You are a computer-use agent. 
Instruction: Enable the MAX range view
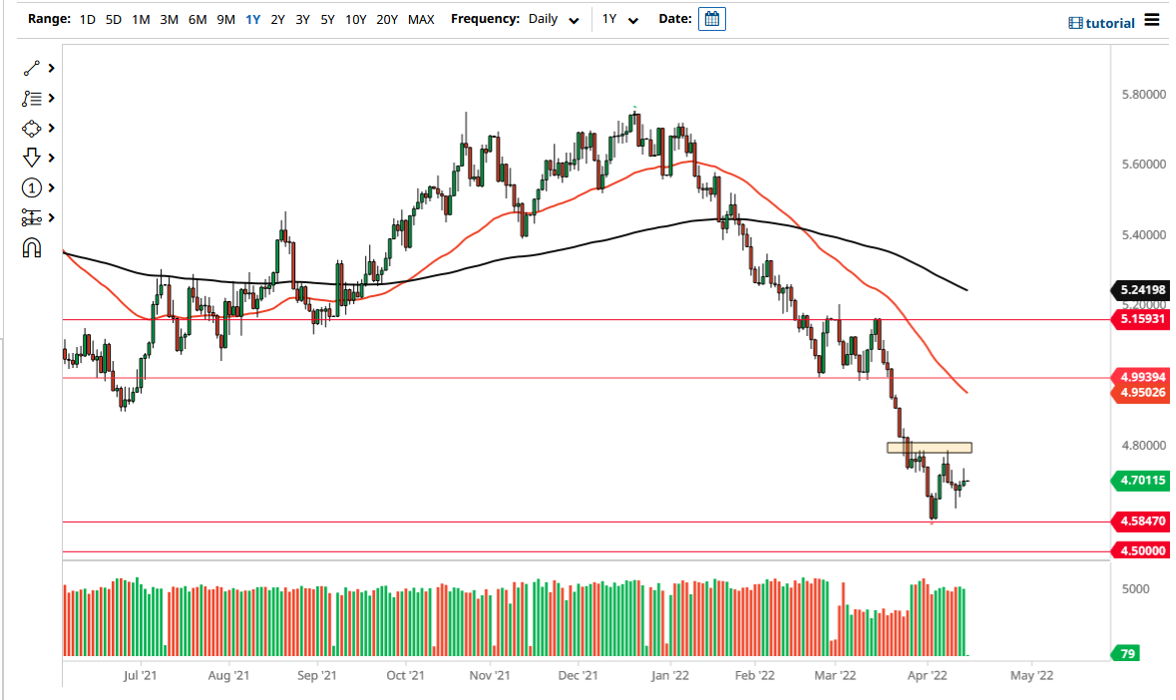[x=421, y=18]
